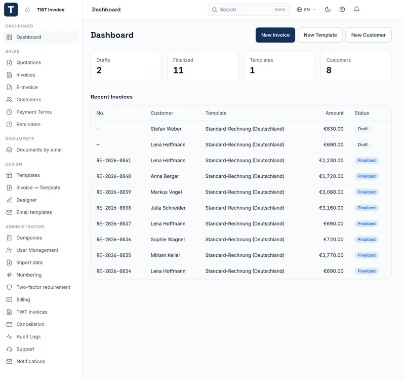The width and height of the screenshot is (405, 380).
Task: Click the Templates layout icon
Action: [9, 175]
